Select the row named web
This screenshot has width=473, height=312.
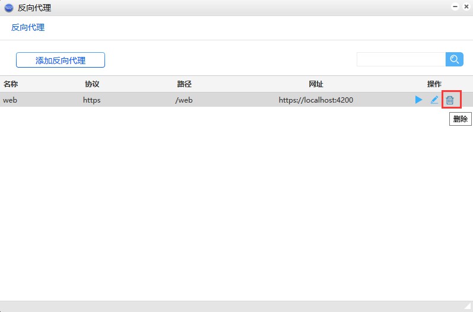pos(10,100)
